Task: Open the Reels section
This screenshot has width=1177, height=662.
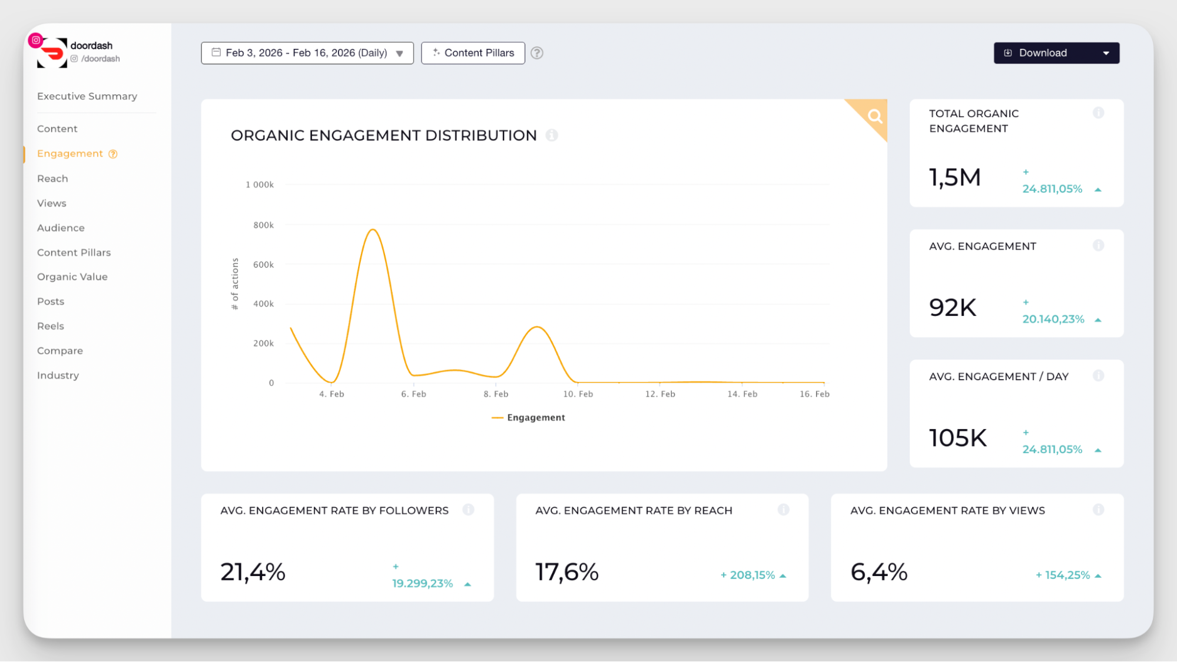Action: [50, 325]
